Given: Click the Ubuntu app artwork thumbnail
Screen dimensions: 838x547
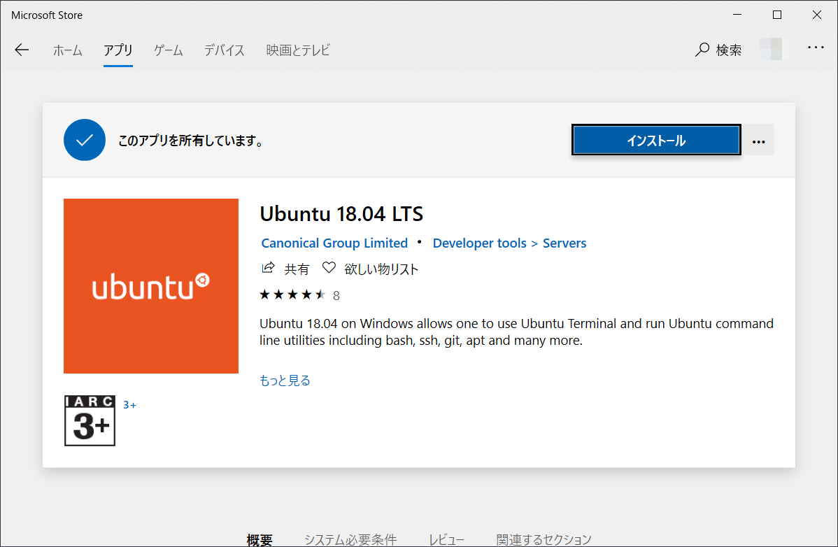Looking at the screenshot, I should tap(150, 285).
